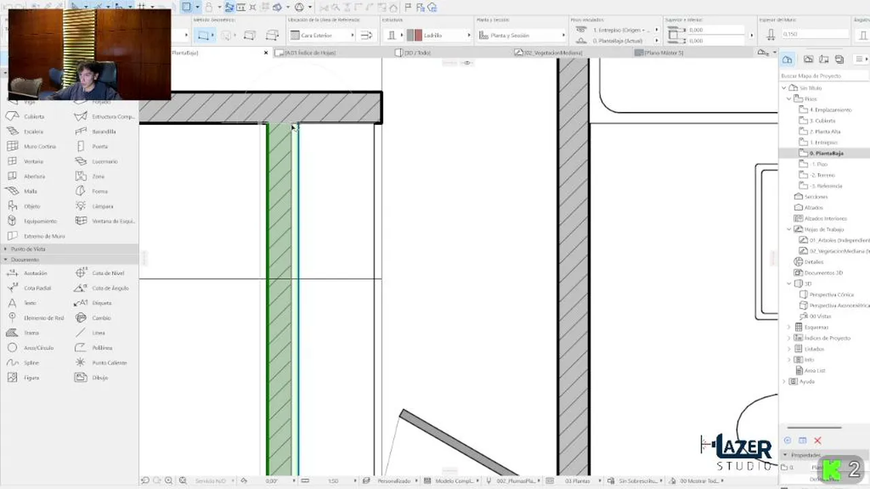Viewport: 870px width, 489px height.
Task: Close the PlantaBaja tab
Action: point(266,52)
